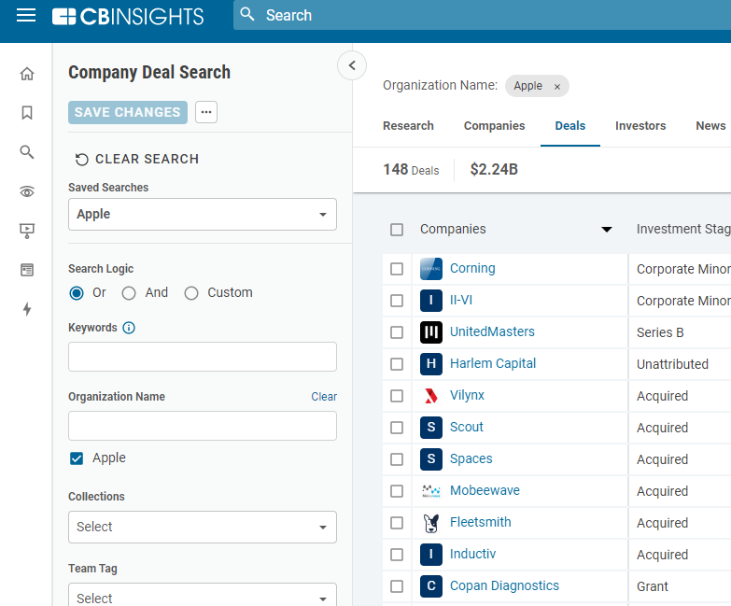Select the Custom search logic option
This screenshot has width=731, height=606.
point(191,293)
